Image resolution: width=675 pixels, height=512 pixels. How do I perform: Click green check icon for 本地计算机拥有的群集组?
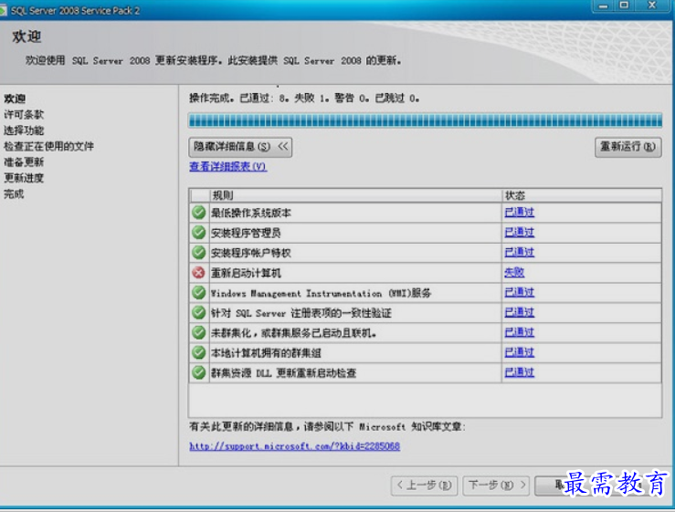tap(198, 353)
